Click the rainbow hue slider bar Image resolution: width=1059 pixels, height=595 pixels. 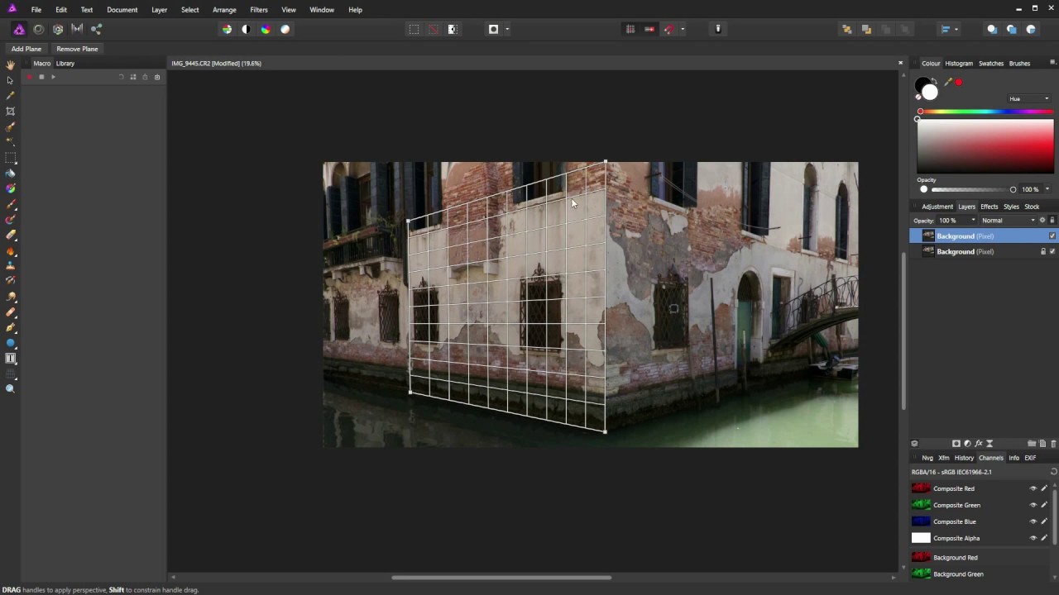pos(985,112)
